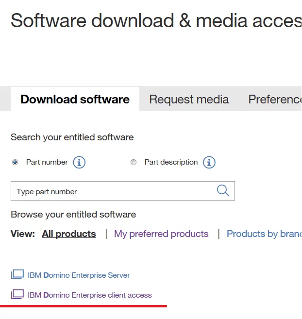Click the icon next to IBM Domino Enterprise Server
Image resolution: width=302 pixels, height=319 pixels.
[17, 275]
